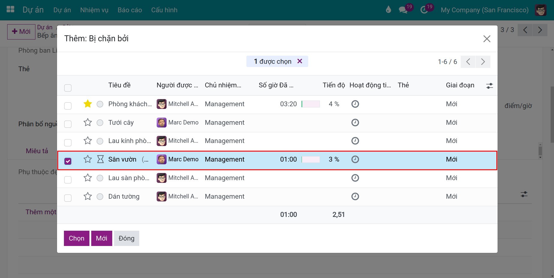
Task: Toggle the select-all header checkbox
Action: pyautogui.click(x=68, y=88)
